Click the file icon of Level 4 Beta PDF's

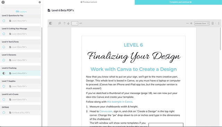click(10, 47)
